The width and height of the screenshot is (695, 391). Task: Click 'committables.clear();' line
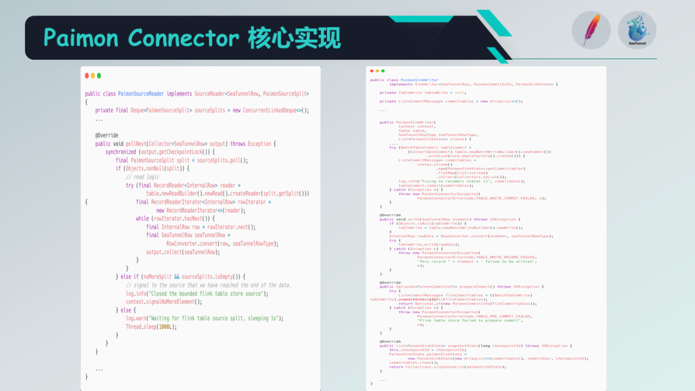(x=414, y=363)
